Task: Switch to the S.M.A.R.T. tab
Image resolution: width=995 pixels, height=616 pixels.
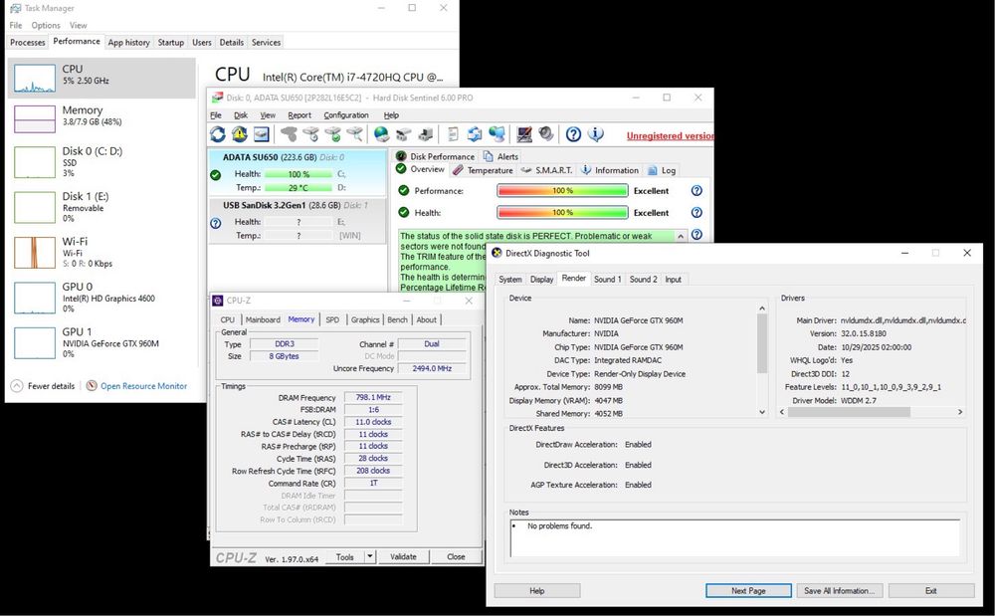Action: [547, 170]
